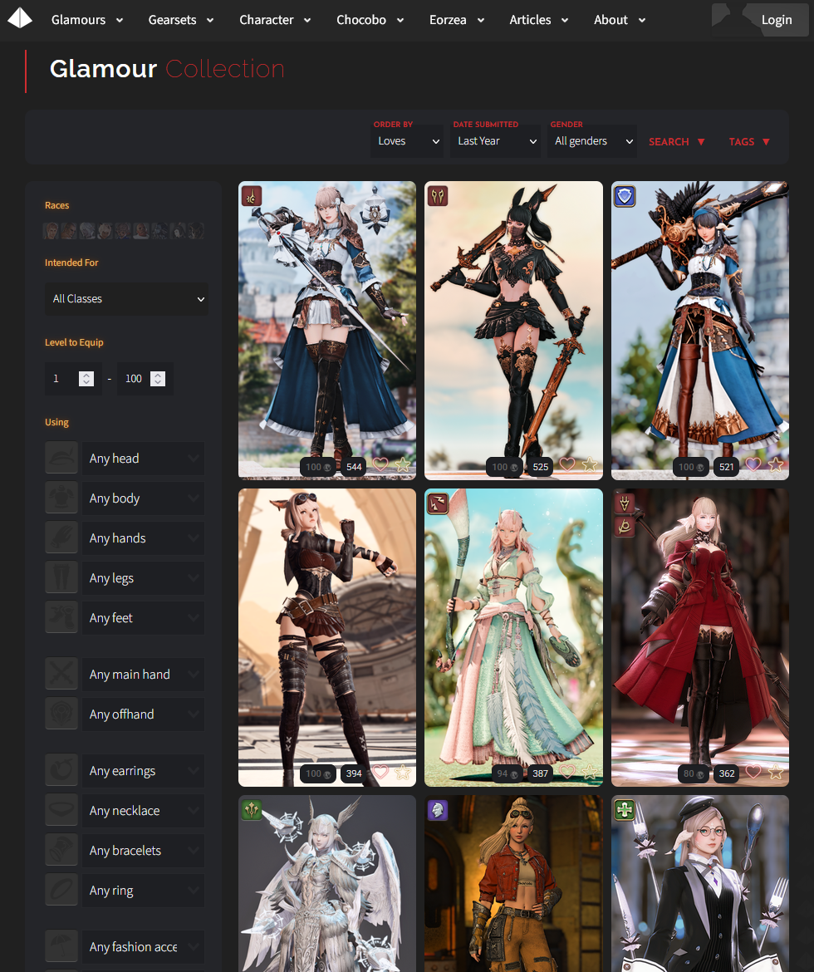
Task: Click the bracelets slot icon
Action: pyautogui.click(x=61, y=851)
